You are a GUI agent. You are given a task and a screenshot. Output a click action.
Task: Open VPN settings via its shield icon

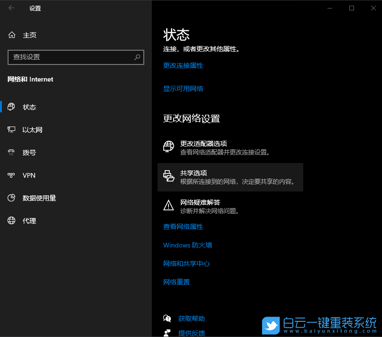(x=10, y=175)
